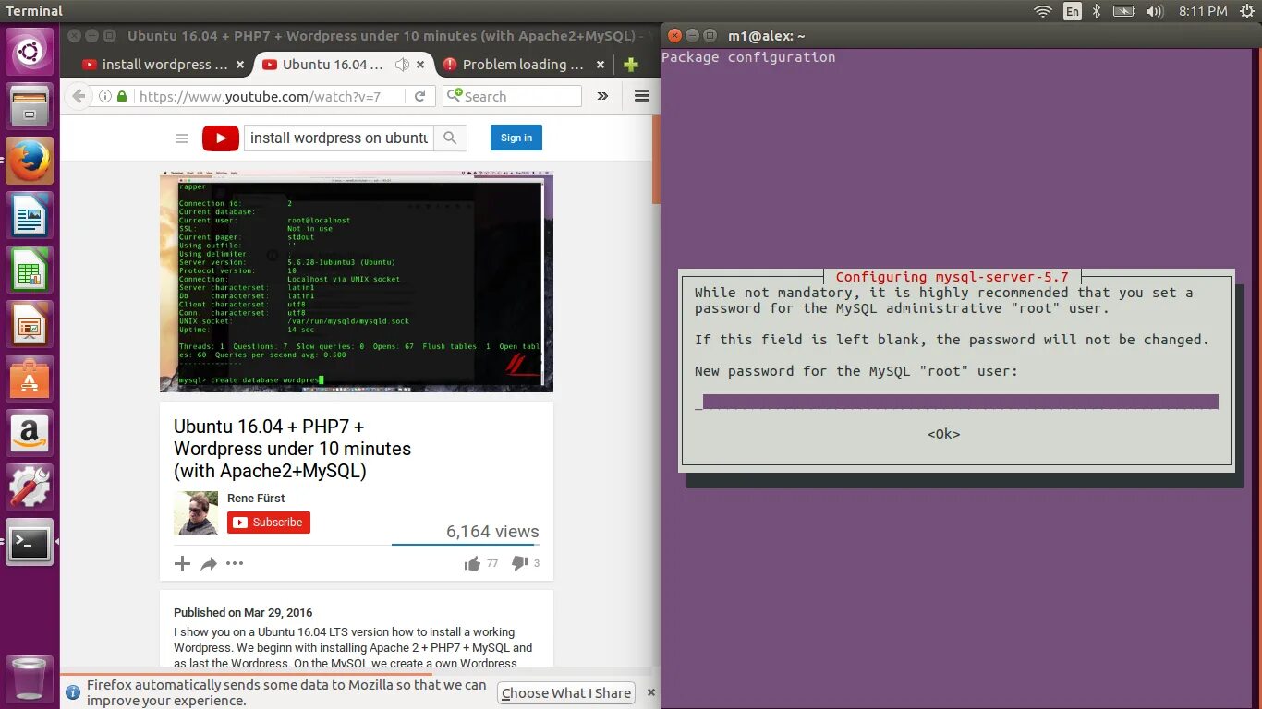Open LibreOffice Impress launcher icon
This screenshot has height=709, width=1262.
click(30, 324)
